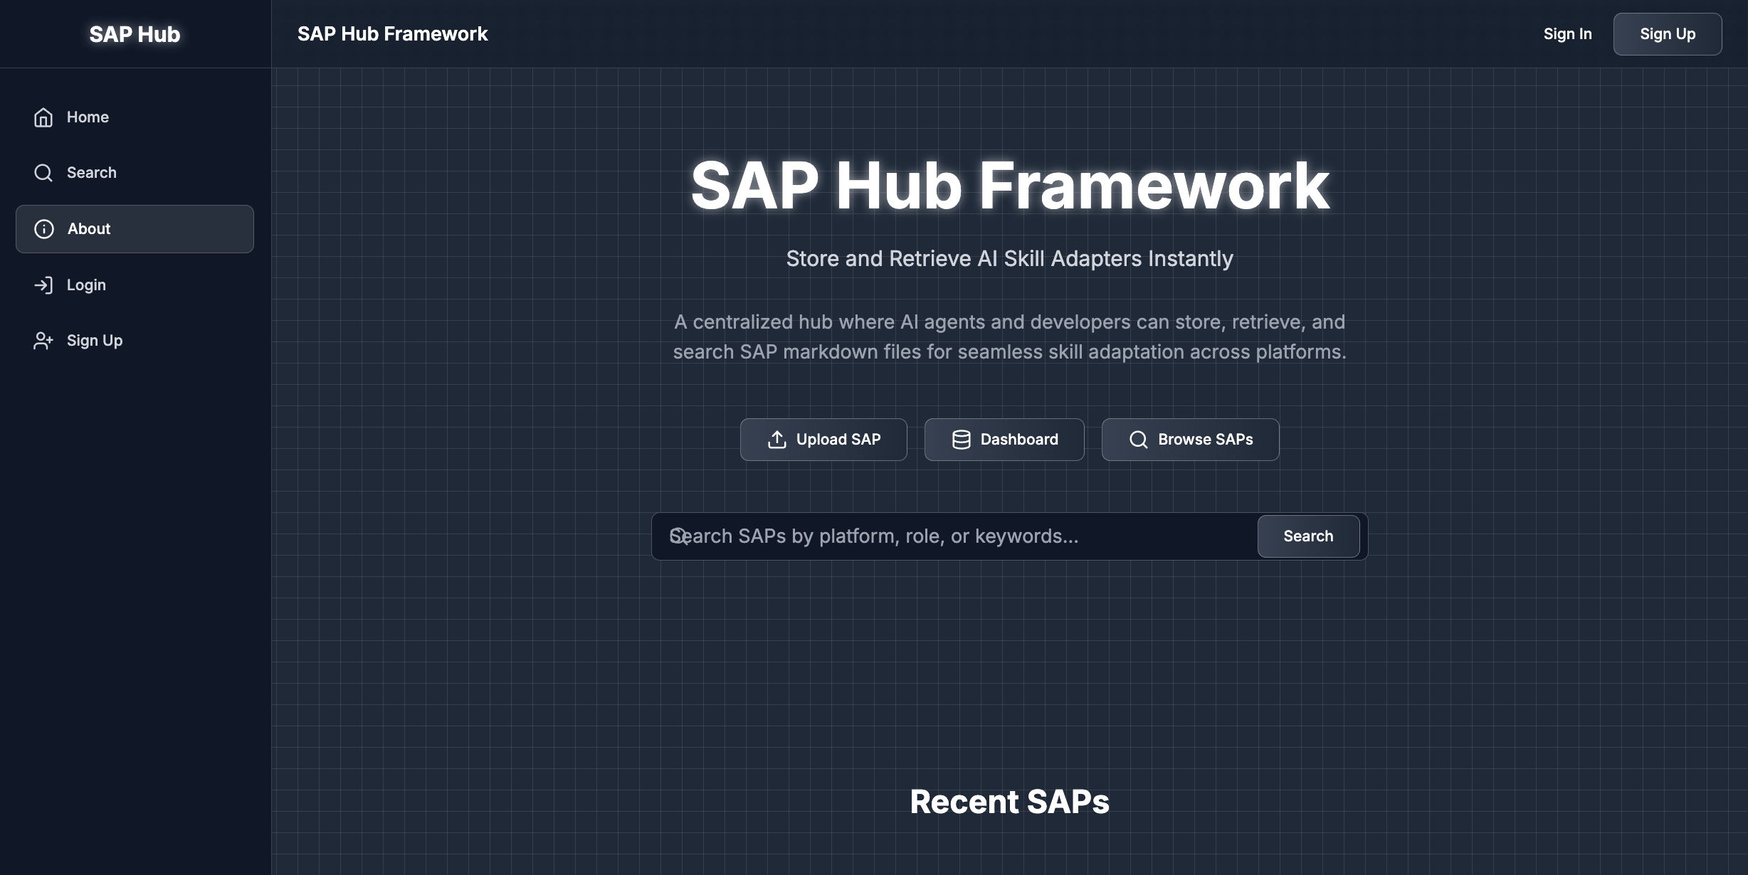
Task: Click the About info circle icon
Action: (x=44, y=229)
